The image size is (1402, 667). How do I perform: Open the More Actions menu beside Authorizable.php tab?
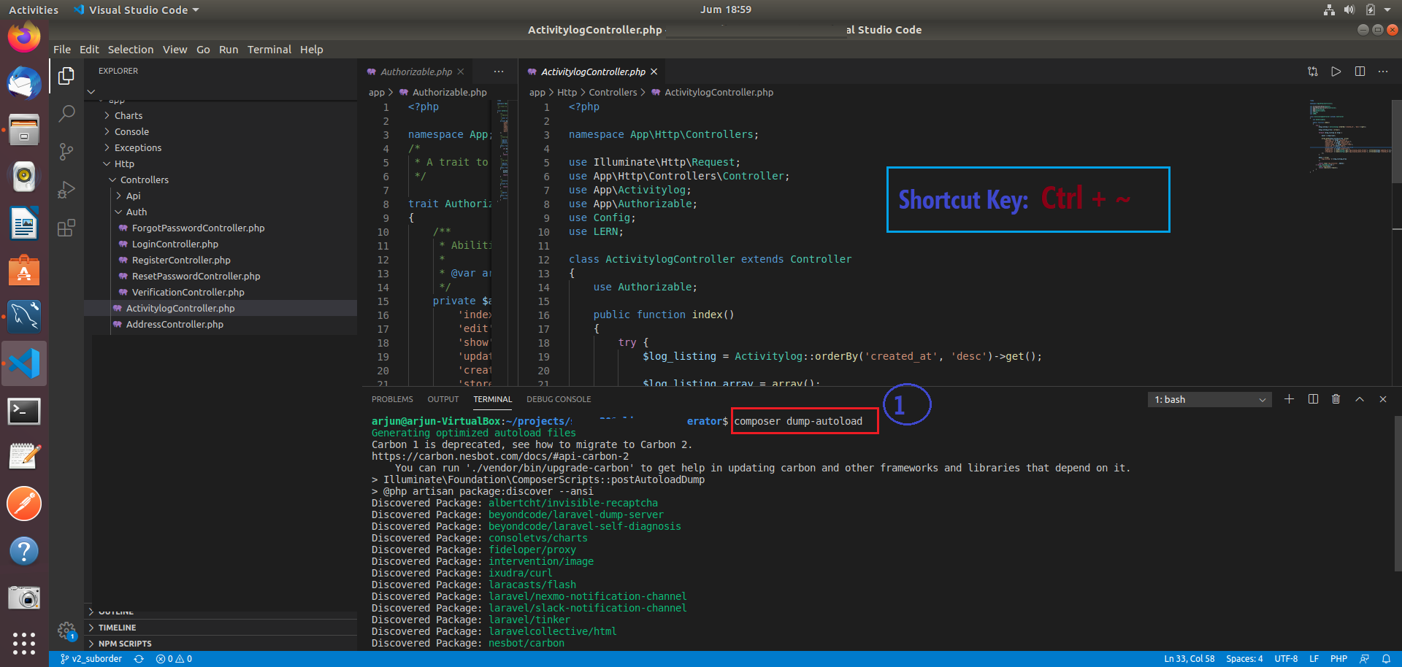click(499, 72)
